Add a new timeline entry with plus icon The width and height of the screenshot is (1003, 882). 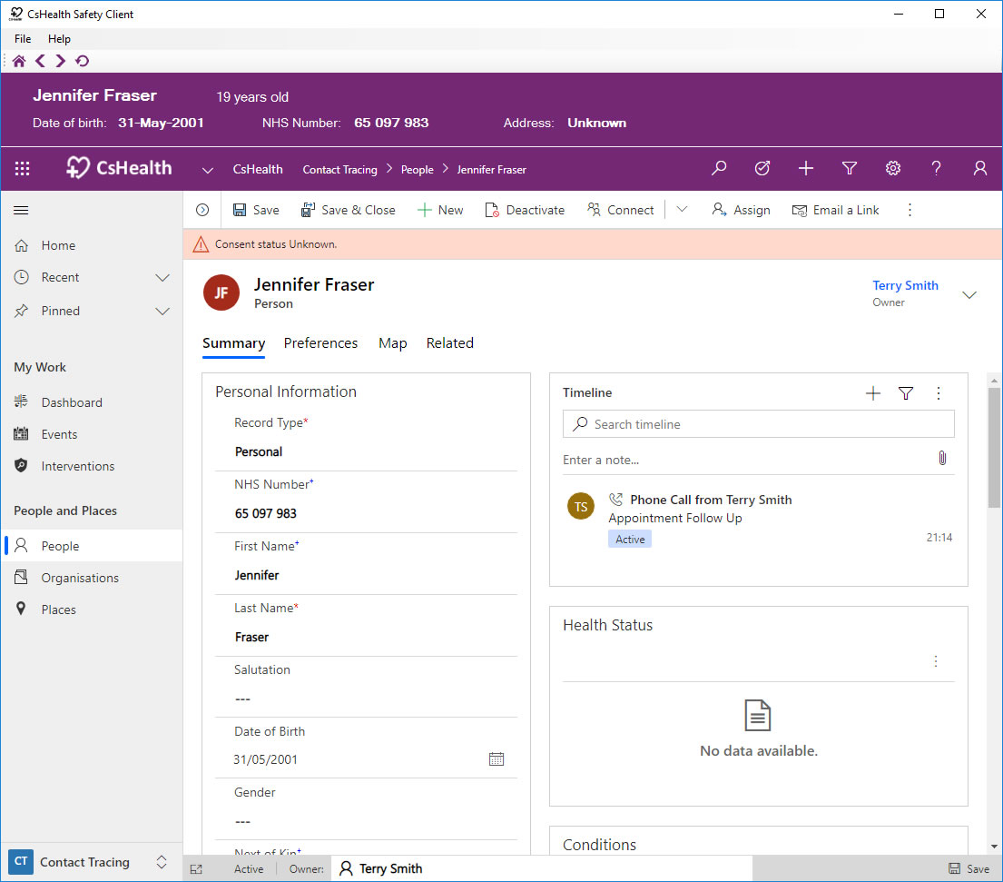872,393
